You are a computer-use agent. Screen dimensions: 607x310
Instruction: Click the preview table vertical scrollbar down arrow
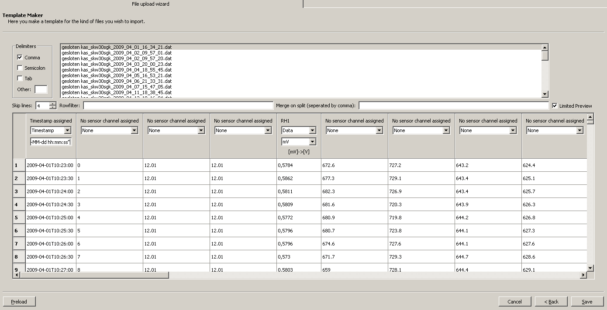pos(590,268)
